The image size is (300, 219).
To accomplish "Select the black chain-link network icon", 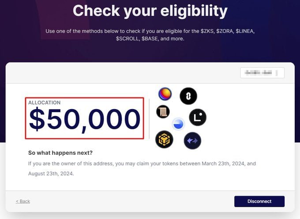I will (188, 96).
